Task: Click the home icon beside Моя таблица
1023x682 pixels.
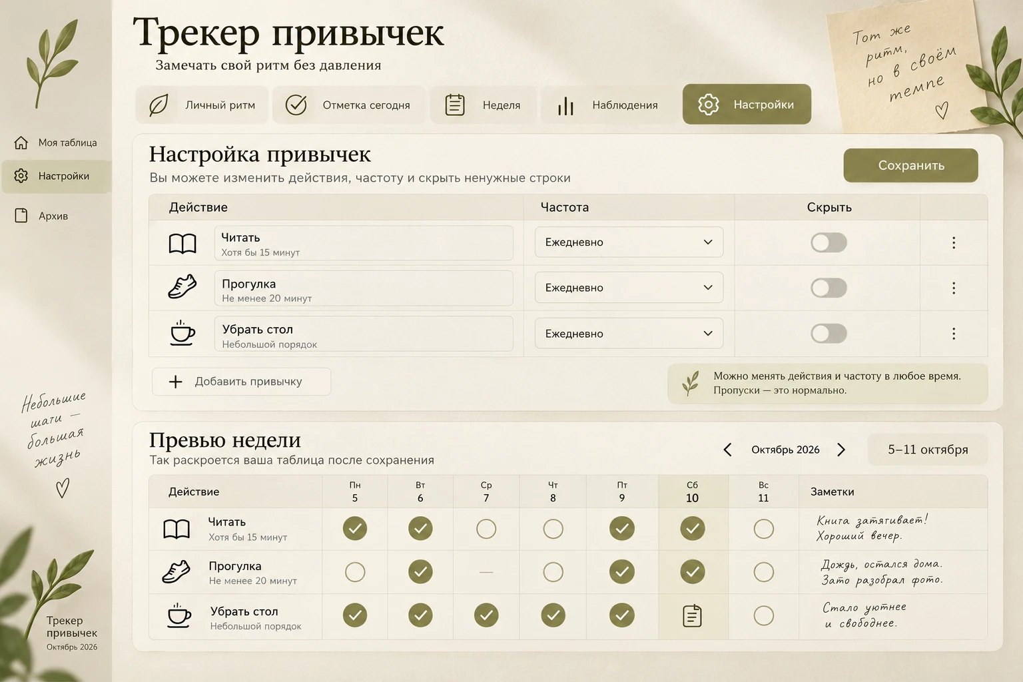Action: [x=21, y=143]
